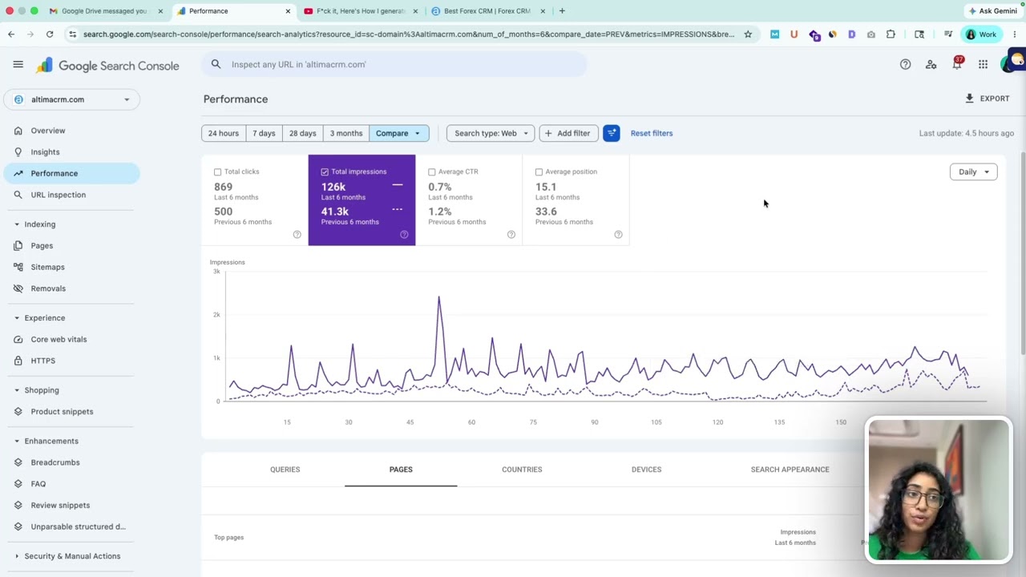The image size is (1026, 577).
Task: Open the help question mark icon
Action: [905, 64]
